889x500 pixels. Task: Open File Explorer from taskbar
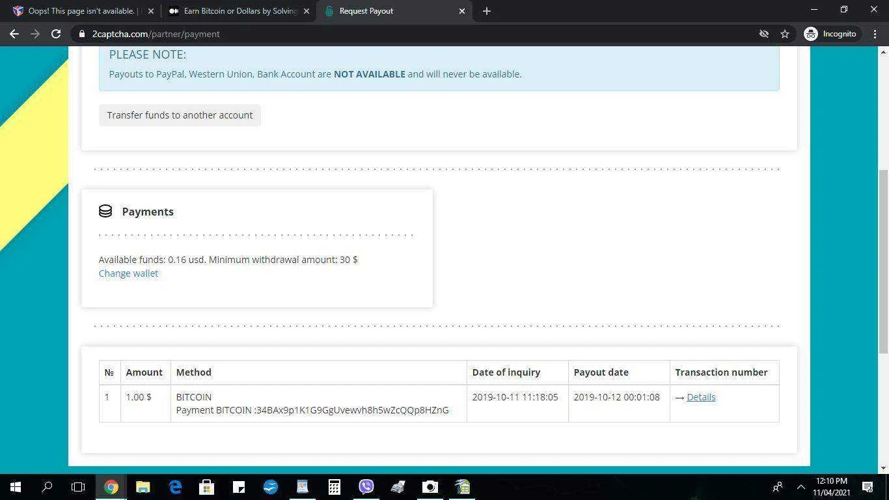coord(143,487)
